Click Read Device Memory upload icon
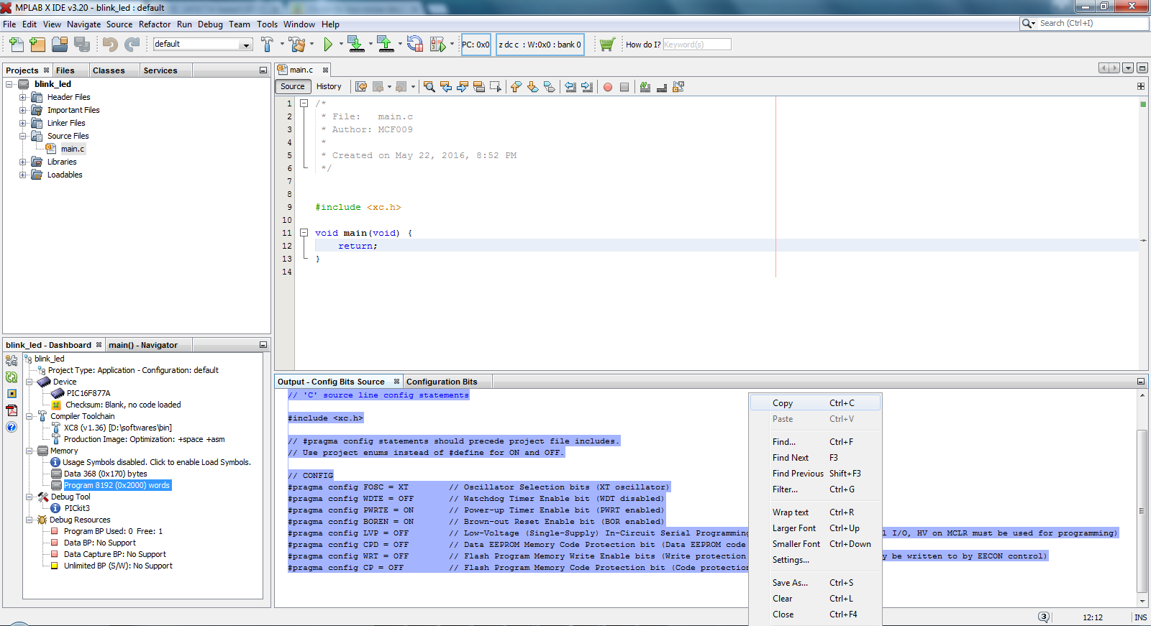The image size is (1151, 626). 386,45
